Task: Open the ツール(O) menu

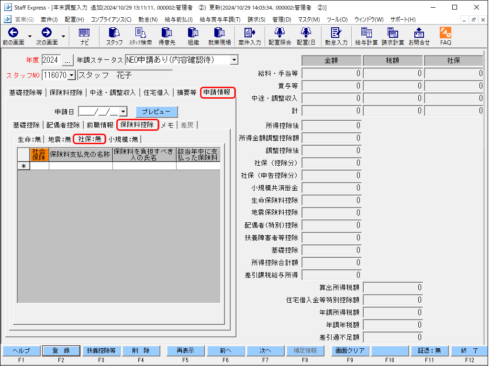Action: (x=337, y=19)
